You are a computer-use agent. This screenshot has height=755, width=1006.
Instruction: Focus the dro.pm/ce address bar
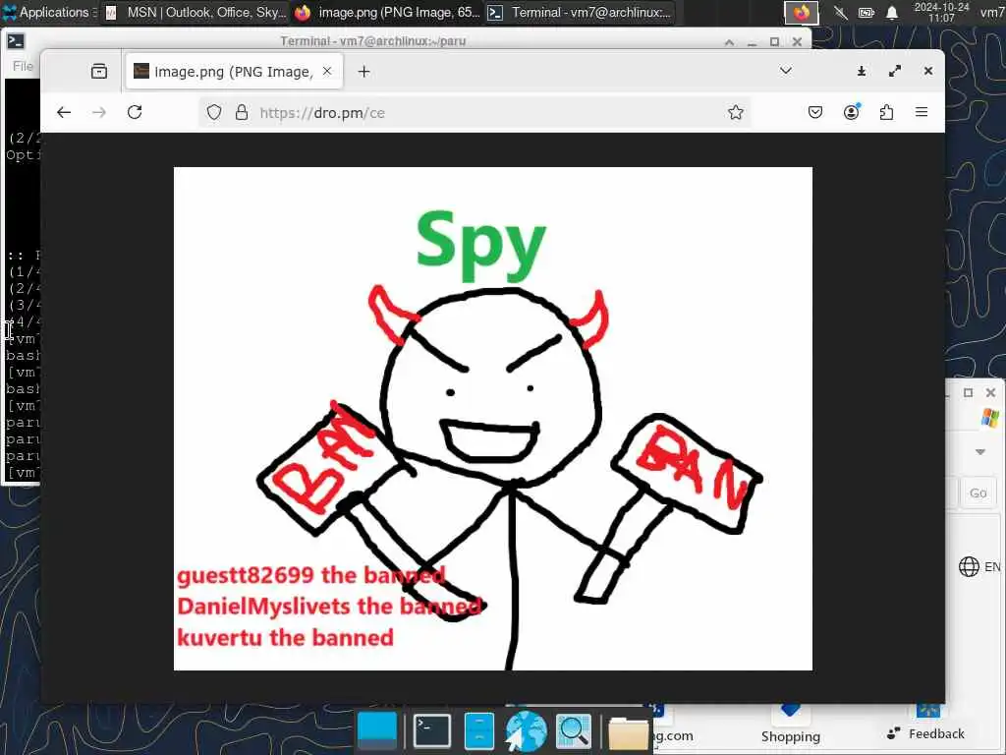click(475, 113)
